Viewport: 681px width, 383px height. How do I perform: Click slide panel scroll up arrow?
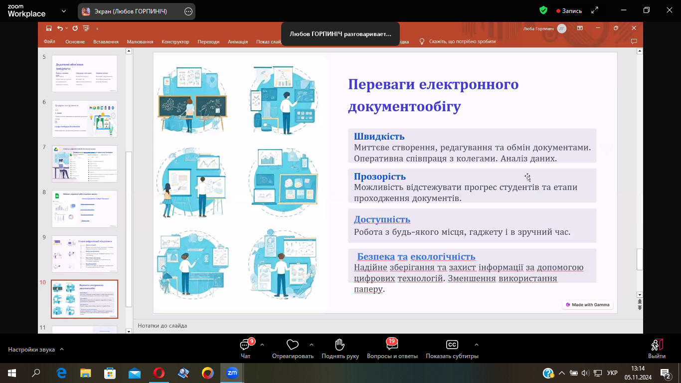tap(129, 51)
